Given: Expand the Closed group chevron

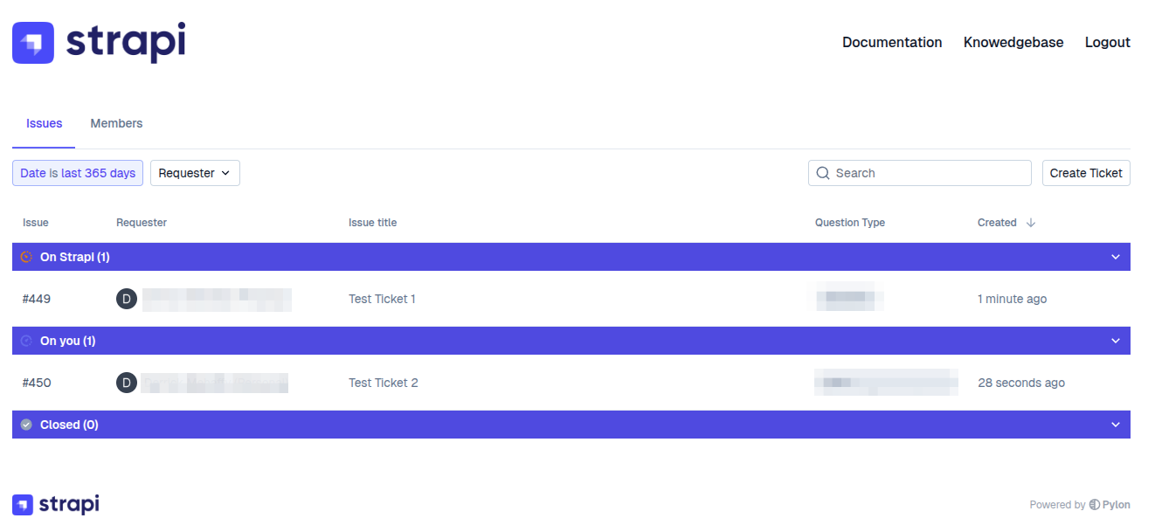Looking at the screenshot, I should coord(1115,425).
